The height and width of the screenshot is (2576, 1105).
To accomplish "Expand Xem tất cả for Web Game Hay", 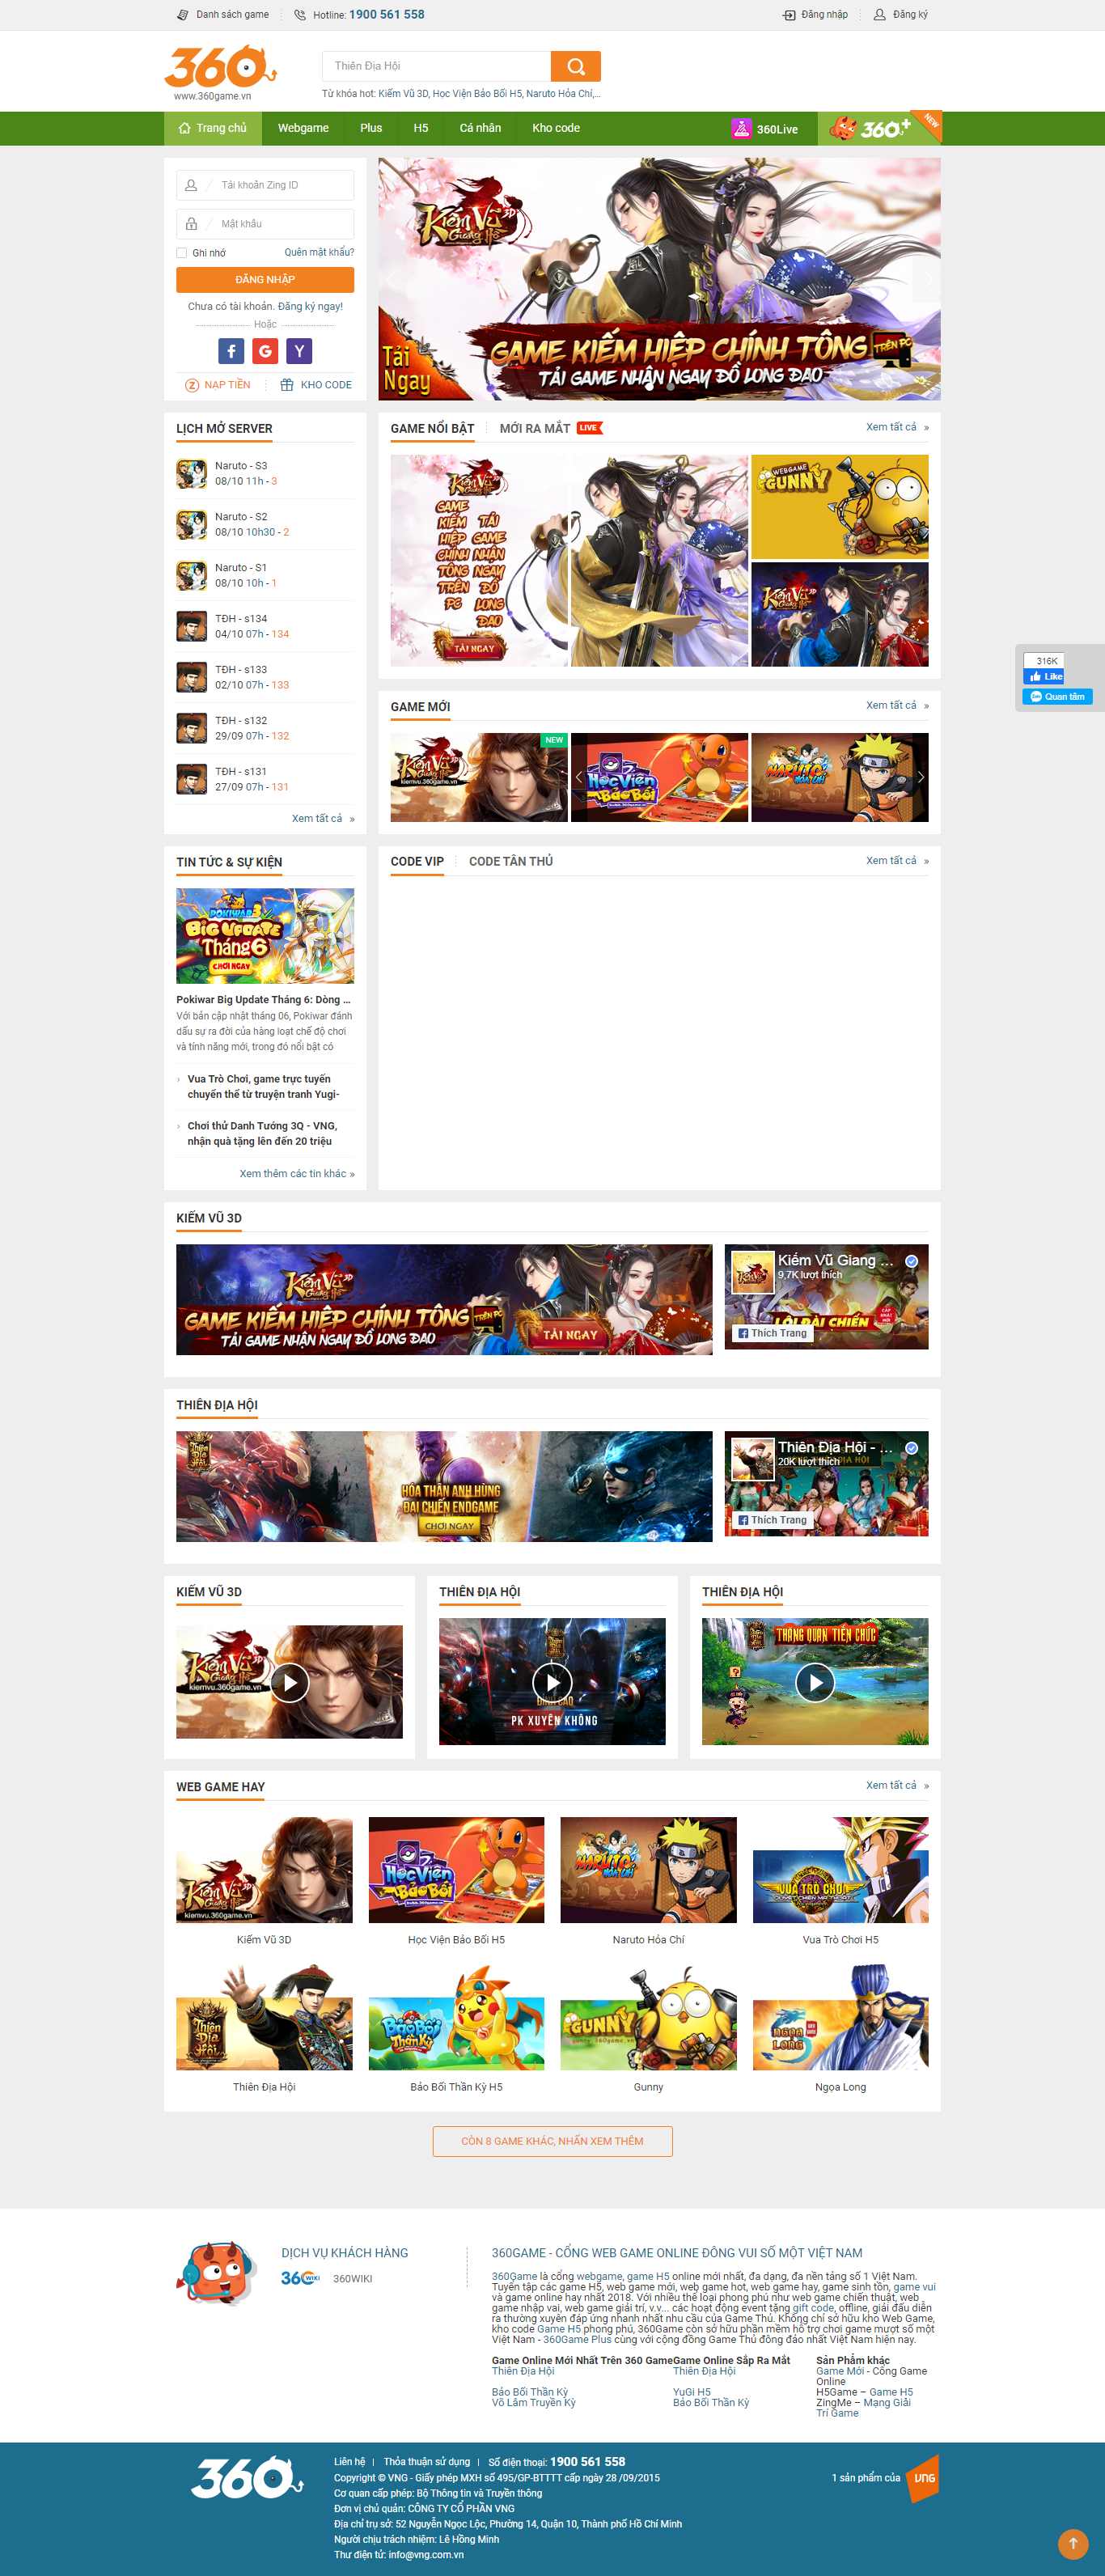I will 897,1785.
